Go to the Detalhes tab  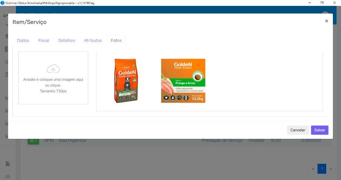[66, 40]
